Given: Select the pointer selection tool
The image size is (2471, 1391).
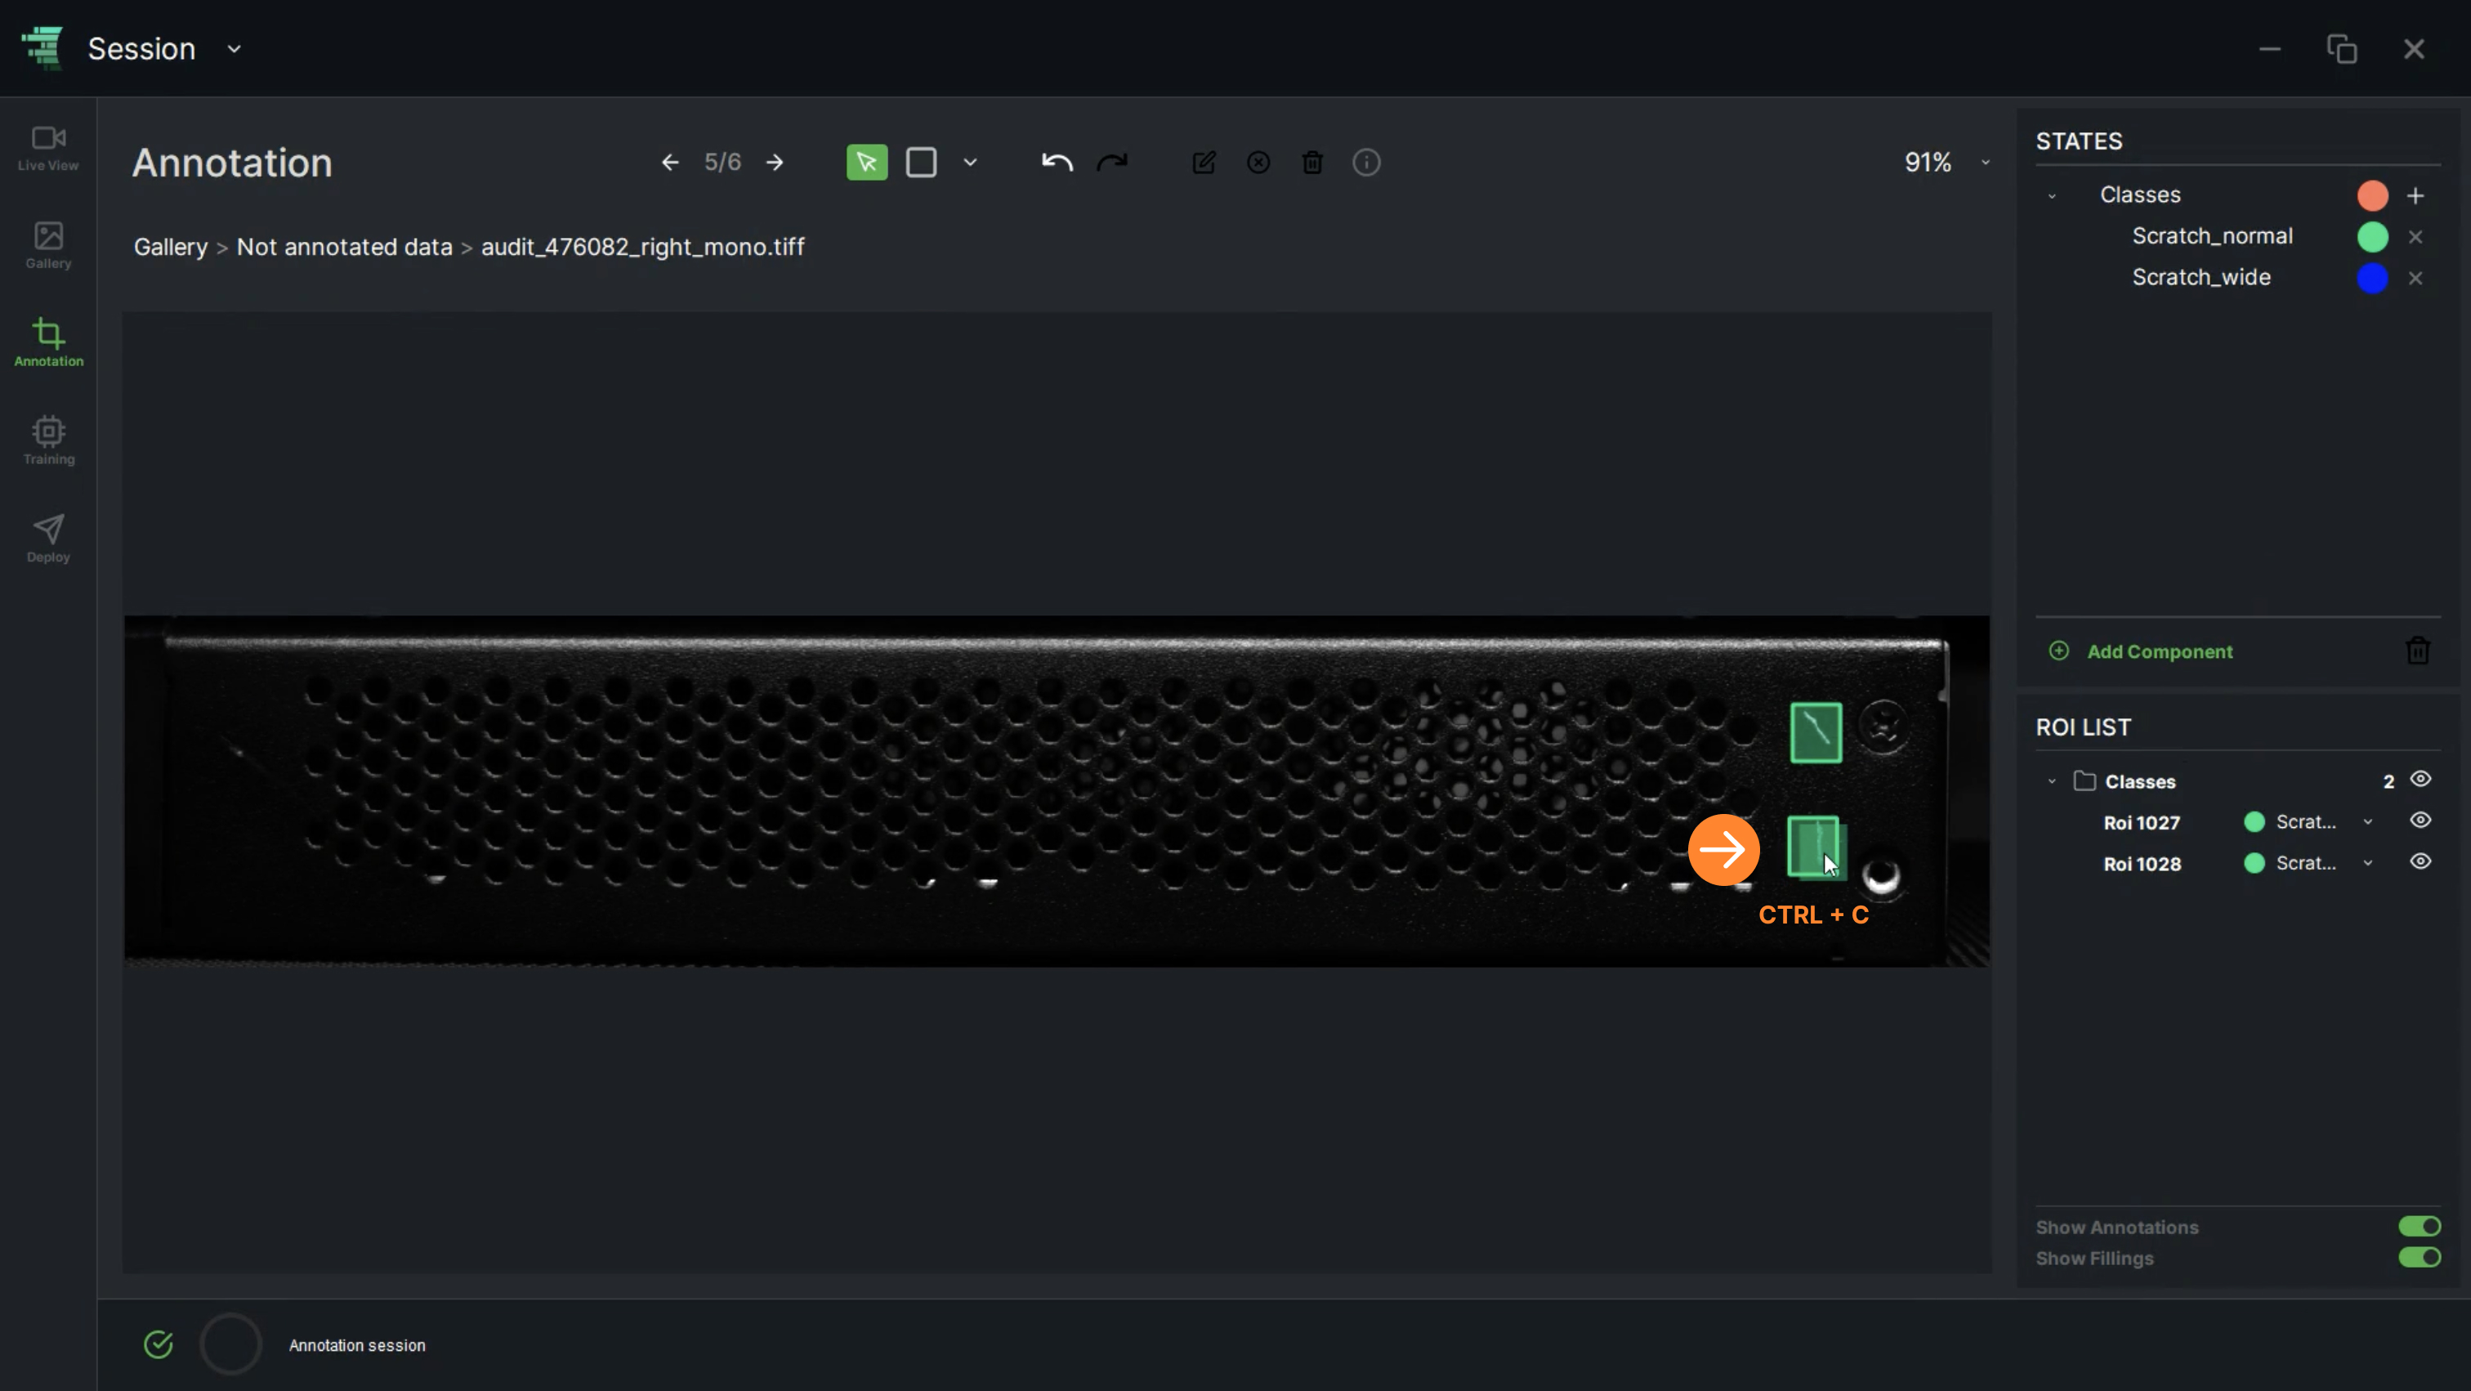Looking at the screenshot, I should [x=867, y=163].
